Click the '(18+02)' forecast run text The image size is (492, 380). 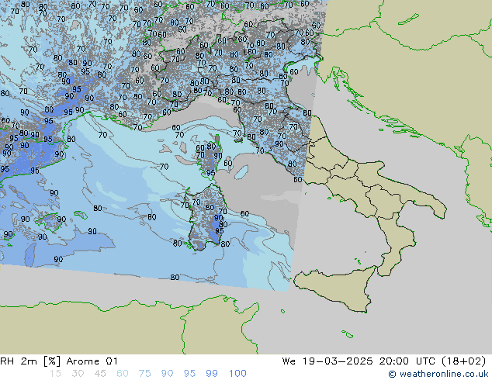point(463,361)
